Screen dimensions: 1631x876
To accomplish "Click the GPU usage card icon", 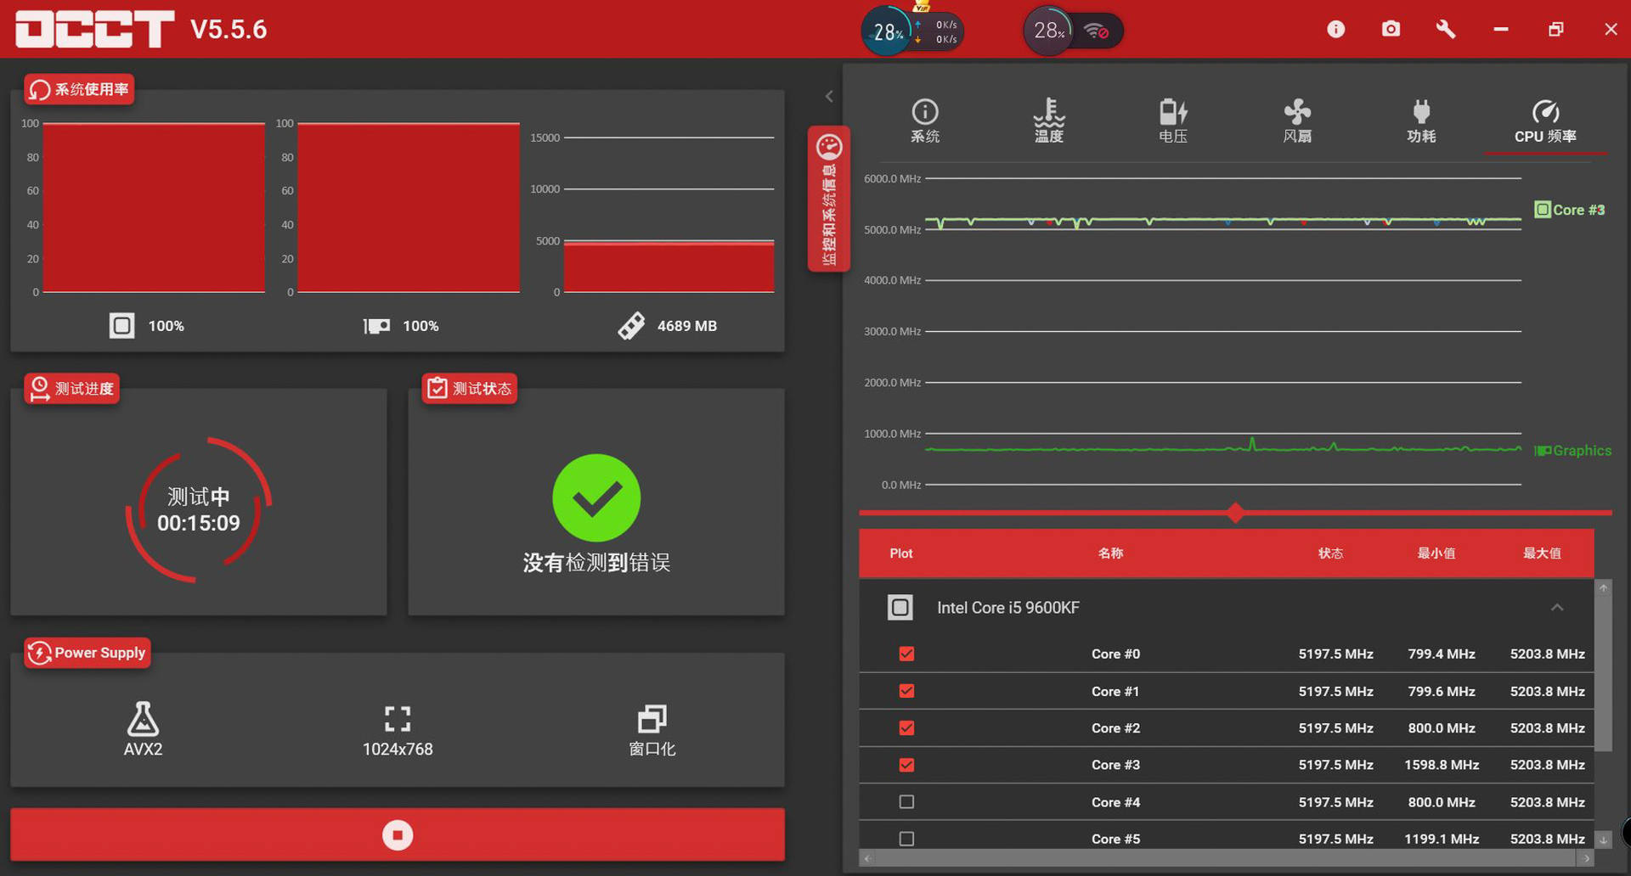I will [x=376, y=326].
